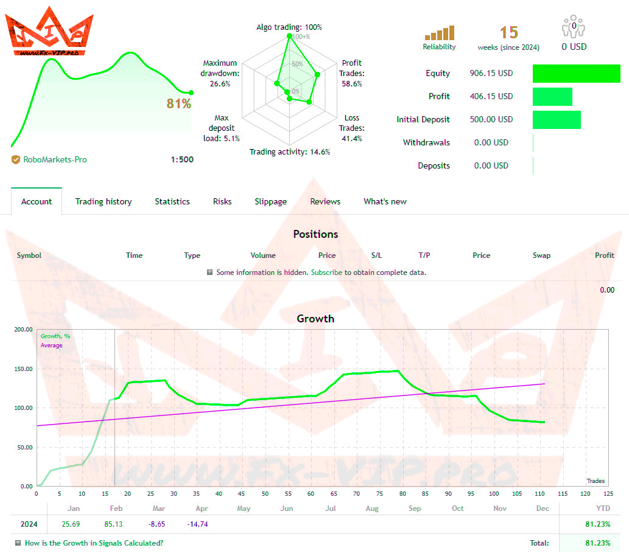The width and height of the screenshot is (629, 559).
Task: Click the info icon beside hidden information notice
Action: point(209,273)
